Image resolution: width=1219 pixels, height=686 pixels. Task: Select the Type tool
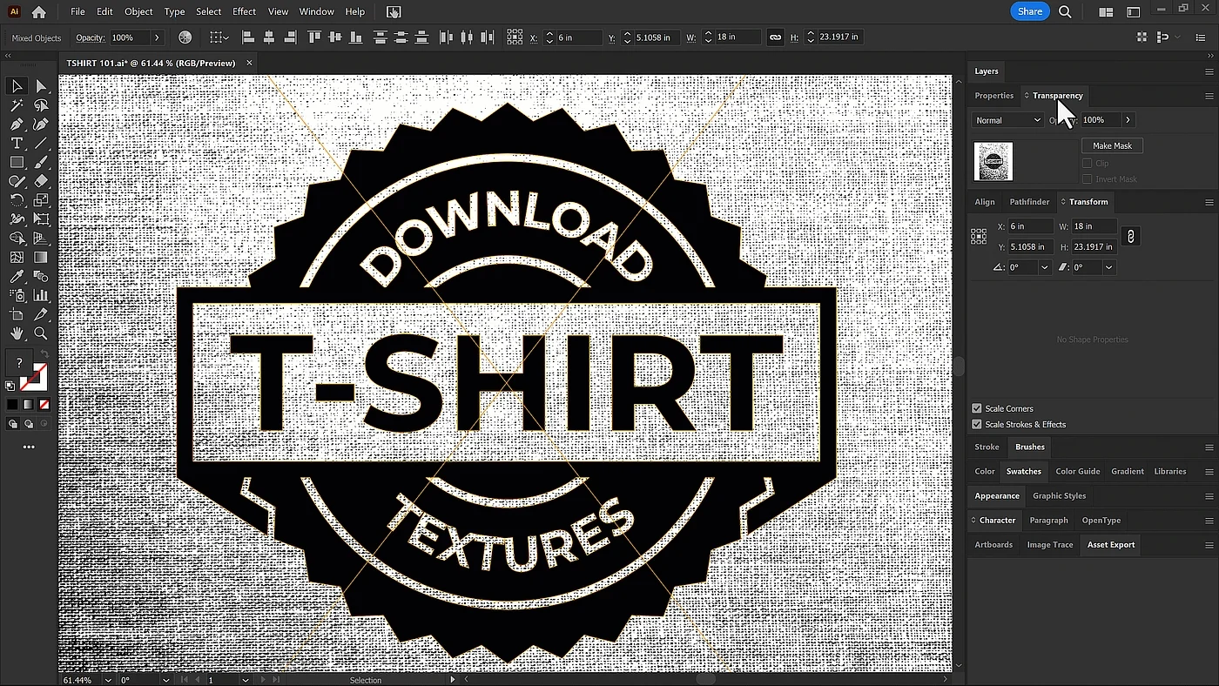[17, 144]
